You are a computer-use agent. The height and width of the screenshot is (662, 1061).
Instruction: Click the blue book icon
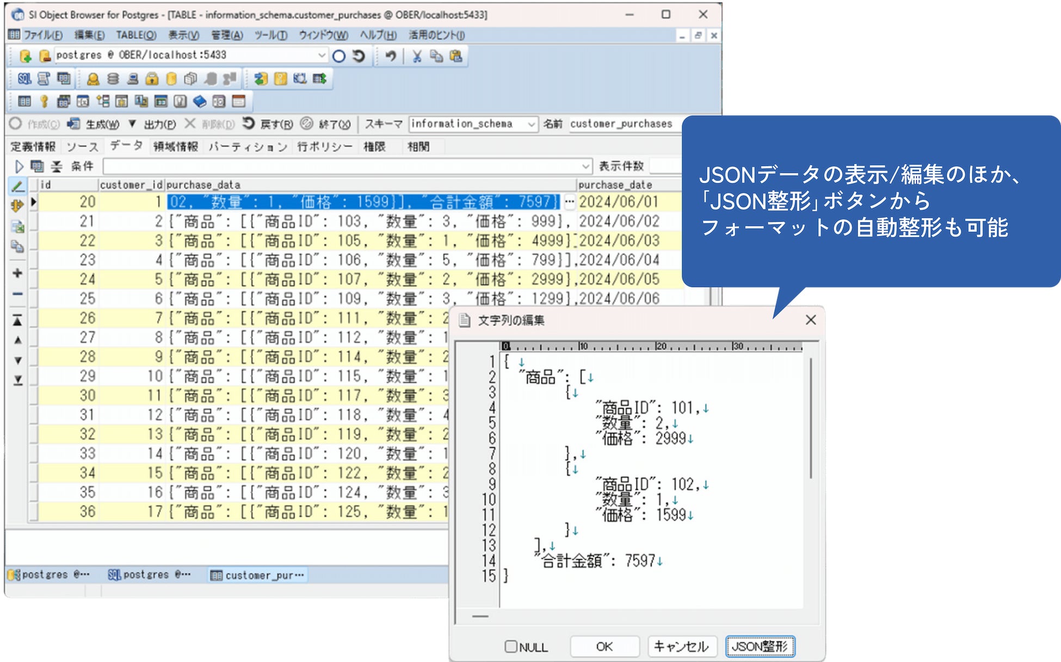pyautogui.click(x=200, y=102)
